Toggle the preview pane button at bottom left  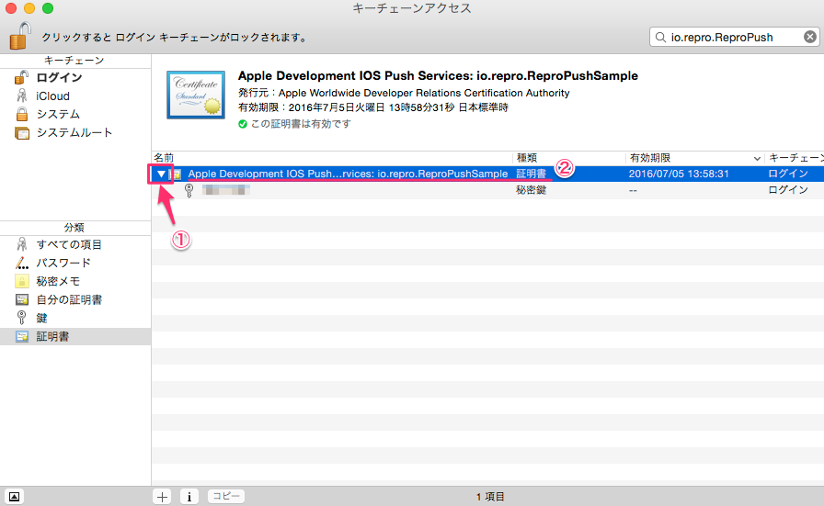[14, 497]
